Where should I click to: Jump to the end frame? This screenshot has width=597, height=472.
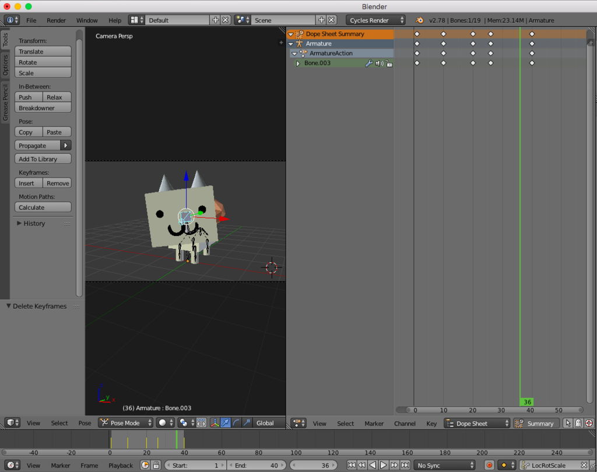point(406,465)
